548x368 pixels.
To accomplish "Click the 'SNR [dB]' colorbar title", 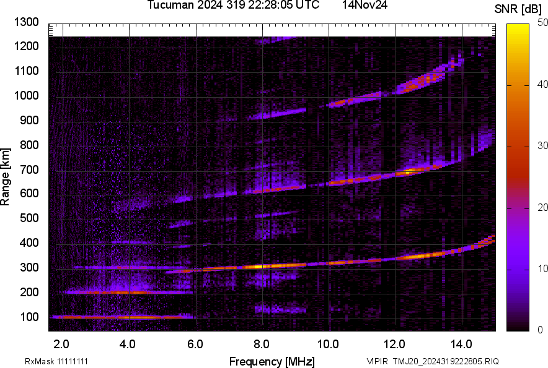I will [x=518, y=9].
